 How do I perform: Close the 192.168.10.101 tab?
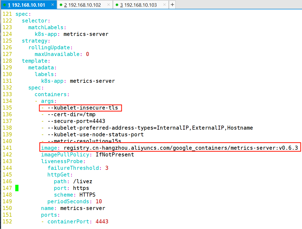tap(52, 5)
